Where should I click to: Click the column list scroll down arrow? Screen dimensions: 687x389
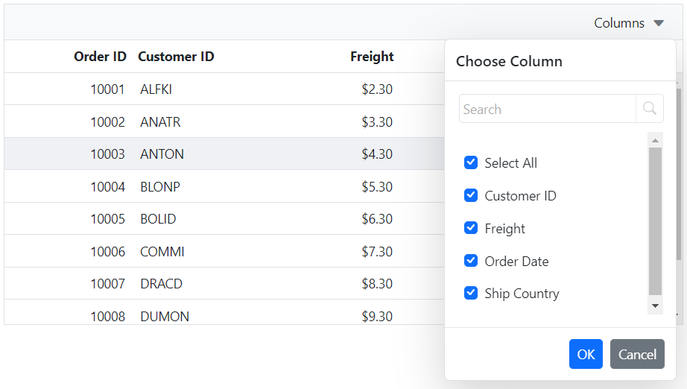pos(656,306)
